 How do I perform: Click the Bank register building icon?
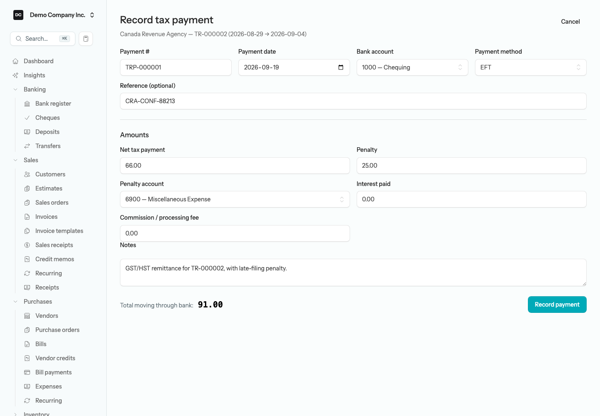tap(27, 104)
